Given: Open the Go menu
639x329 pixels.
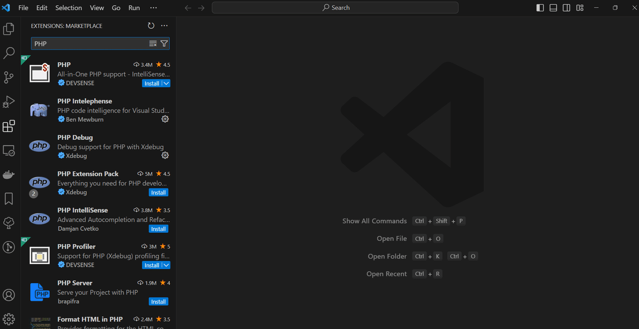Looking at the screenshot, I should pyautogui.click(x=116, y=8).
